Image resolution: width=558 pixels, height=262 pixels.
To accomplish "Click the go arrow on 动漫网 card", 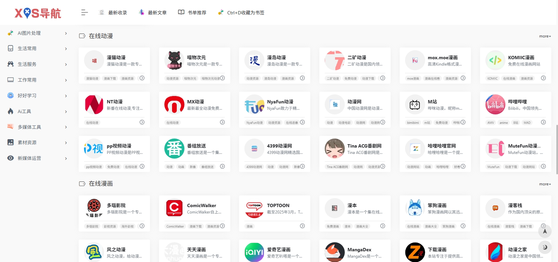I will [383, 122].
